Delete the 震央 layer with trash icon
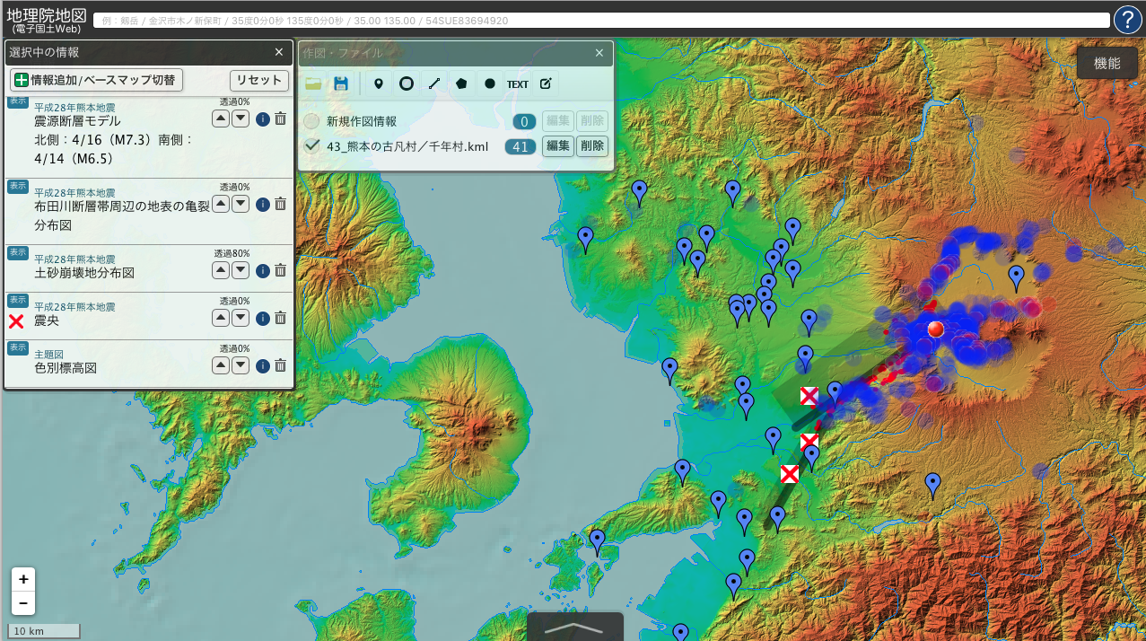Image resolution: width=1146 pixels, height=641 pixels. 280,318
